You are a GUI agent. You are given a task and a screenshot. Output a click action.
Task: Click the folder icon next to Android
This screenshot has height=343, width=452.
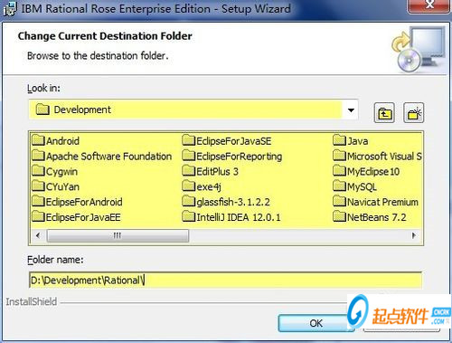pos(38,140)
